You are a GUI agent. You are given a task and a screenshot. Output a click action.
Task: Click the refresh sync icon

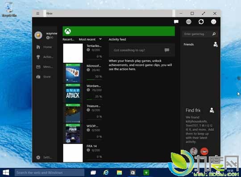pos(201,22)
